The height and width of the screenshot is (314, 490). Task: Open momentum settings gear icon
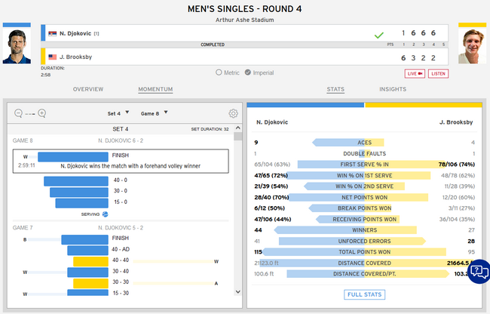(234, 113)
